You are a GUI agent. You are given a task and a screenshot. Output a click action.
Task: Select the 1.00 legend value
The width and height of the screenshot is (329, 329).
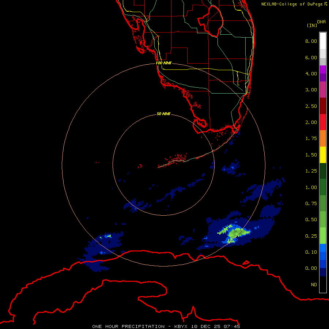311,188
